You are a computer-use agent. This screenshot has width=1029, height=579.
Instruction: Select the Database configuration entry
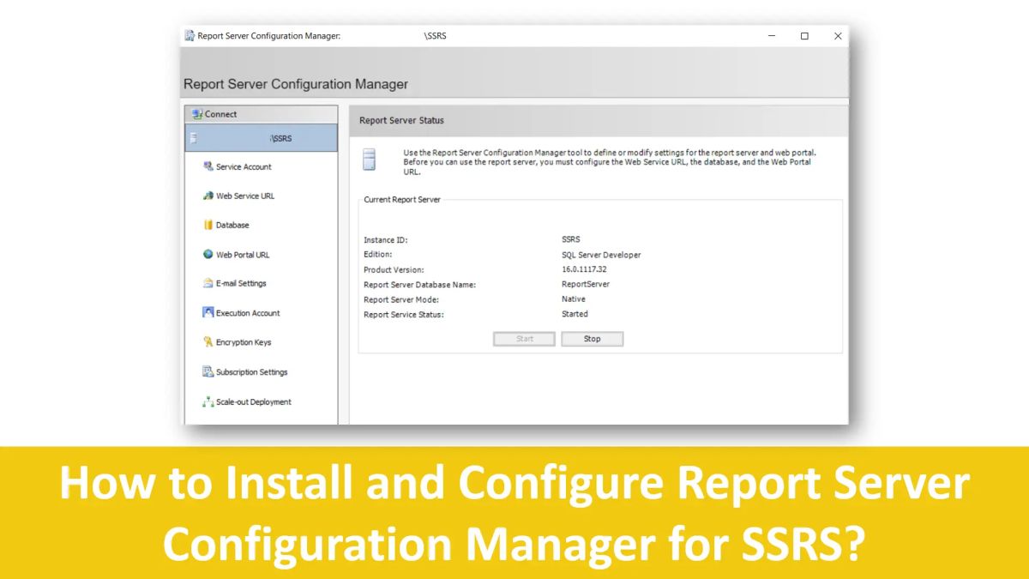(x=233, y=225)
